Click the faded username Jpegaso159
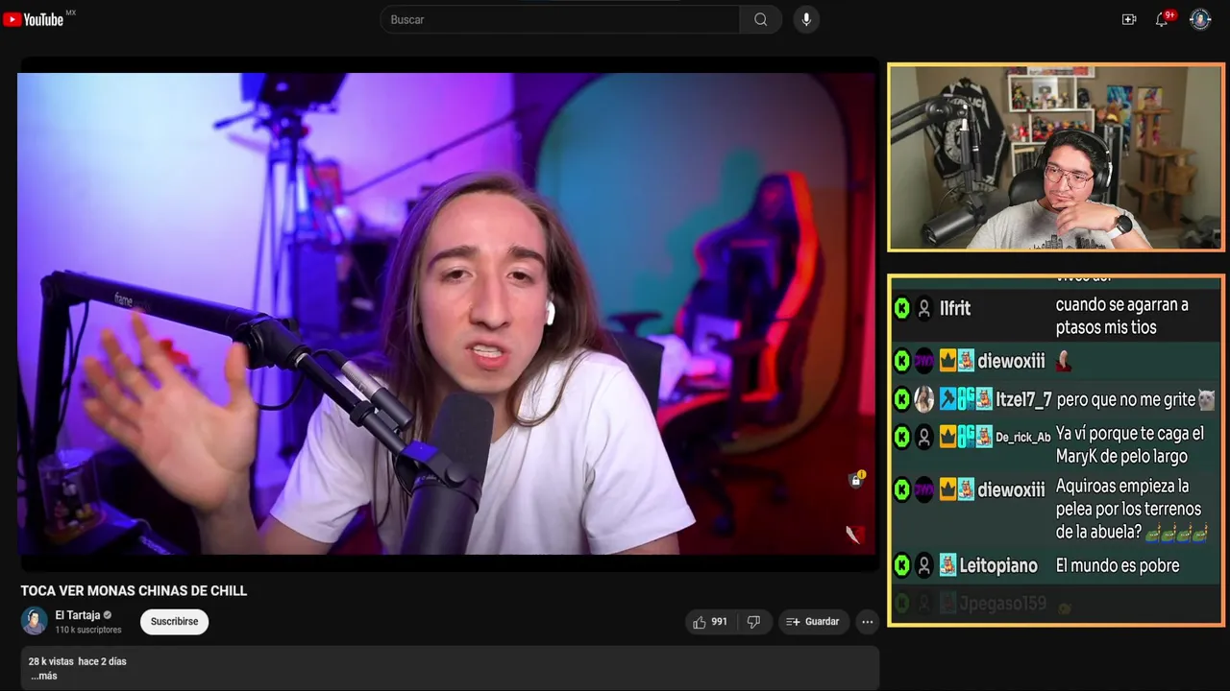The width and height of the screenshot is (1230, 691). click(x=1005, y=604)
